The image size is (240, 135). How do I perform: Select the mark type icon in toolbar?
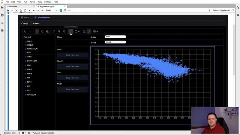click(x=42, y=31)
